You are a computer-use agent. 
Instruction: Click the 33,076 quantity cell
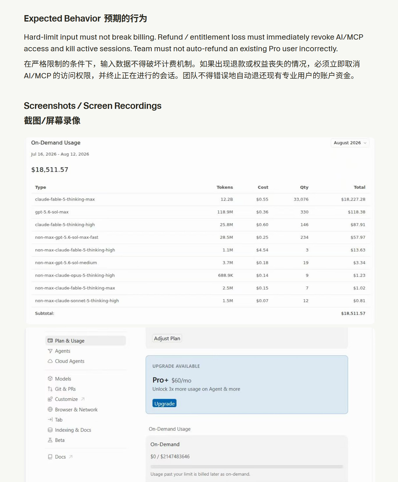pyautogui.click(x=301, y=199)
